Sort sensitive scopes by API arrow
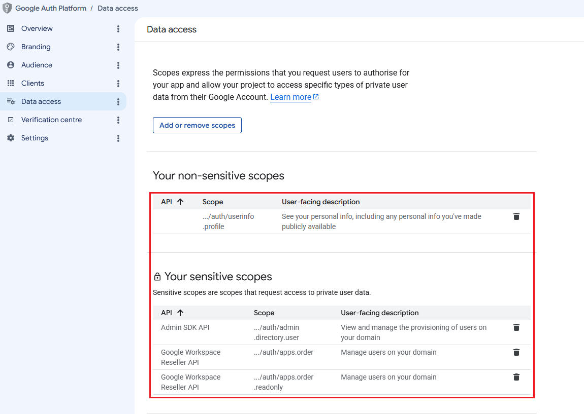 [180, 313]
